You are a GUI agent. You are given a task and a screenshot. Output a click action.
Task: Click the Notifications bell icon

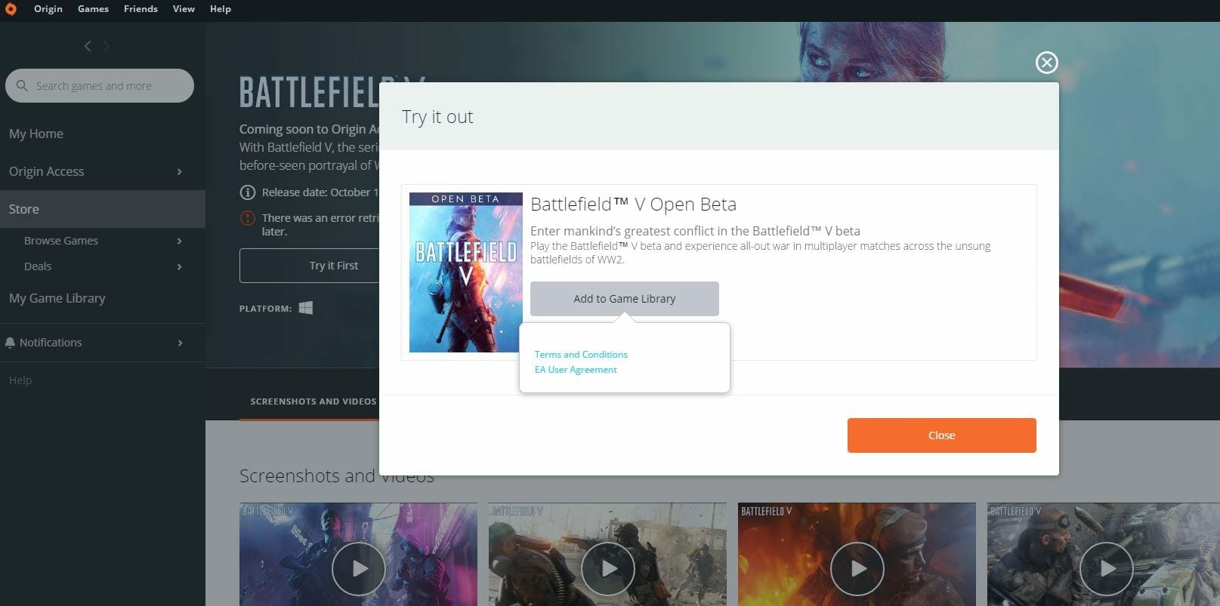[10, 343]
